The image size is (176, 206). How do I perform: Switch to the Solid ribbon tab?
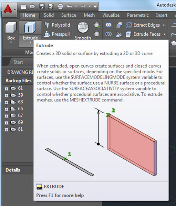click(x=49, y=15)
